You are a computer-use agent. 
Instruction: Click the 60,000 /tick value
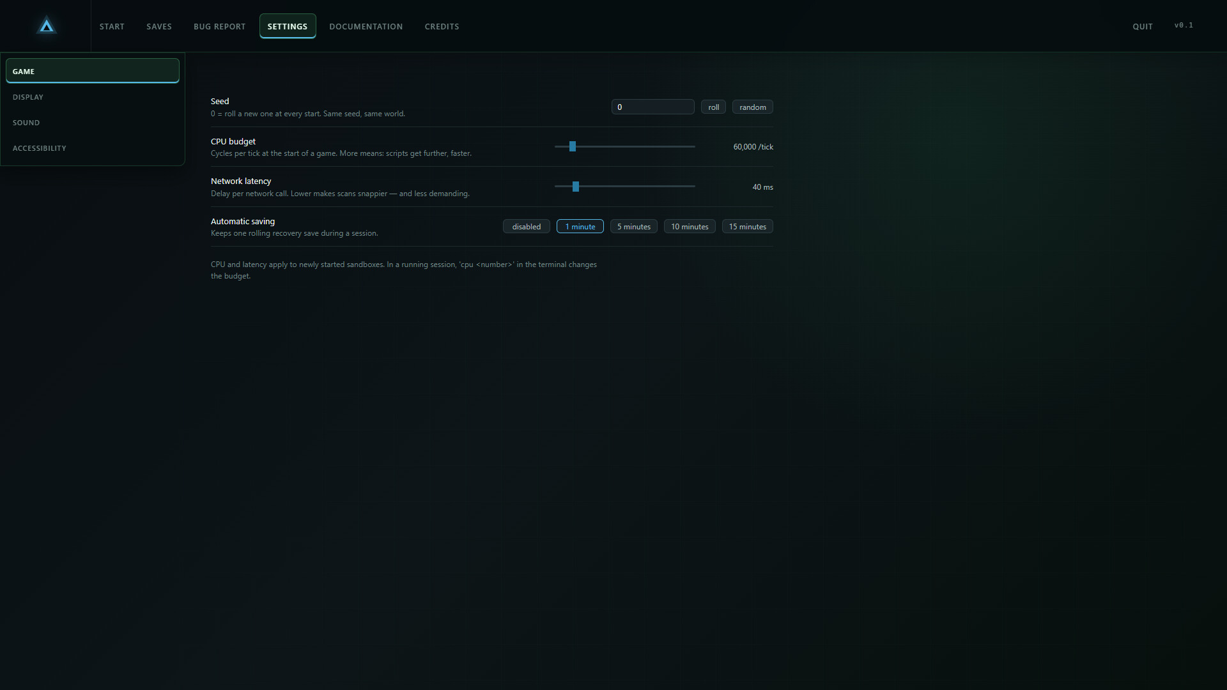click(753, 147)
